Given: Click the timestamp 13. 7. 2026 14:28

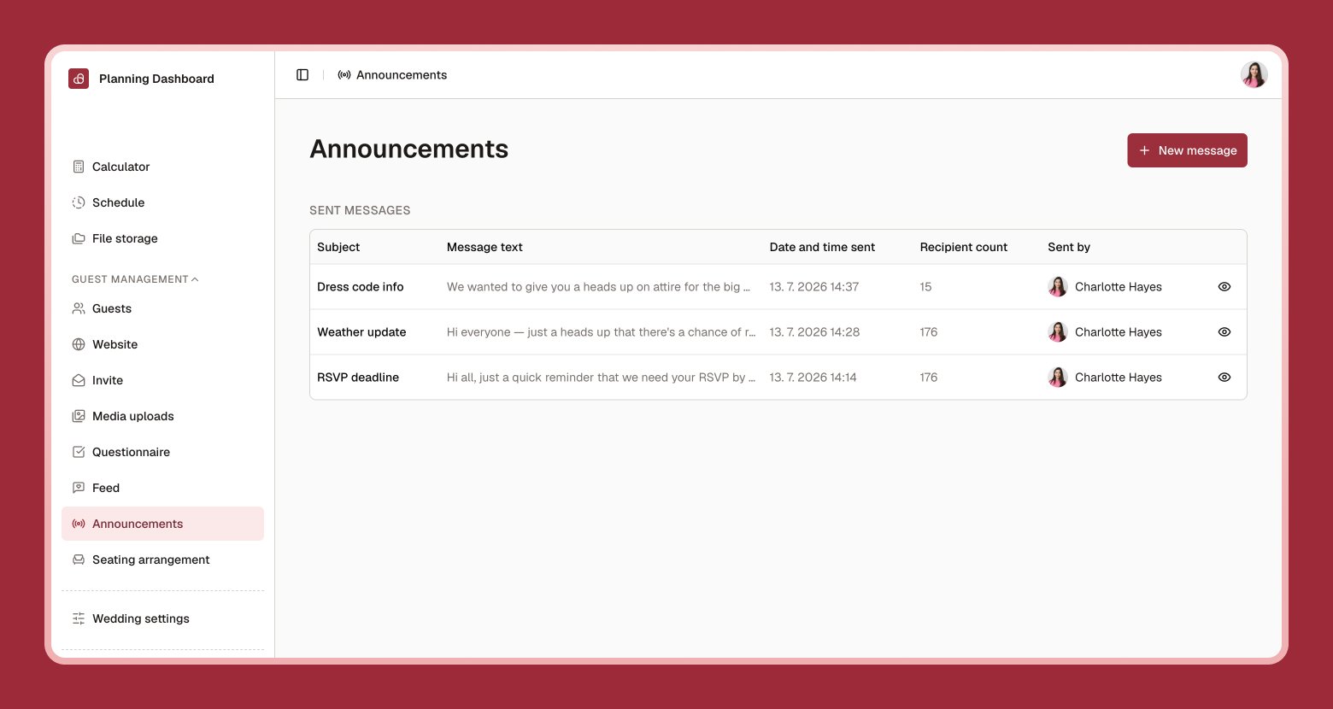Looking at the screenshot, I should pyautogui.click(x=814, y=332).
